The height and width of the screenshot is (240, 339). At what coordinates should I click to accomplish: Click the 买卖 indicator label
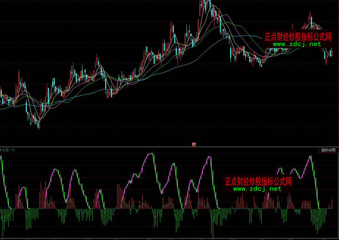click(8, 150)
